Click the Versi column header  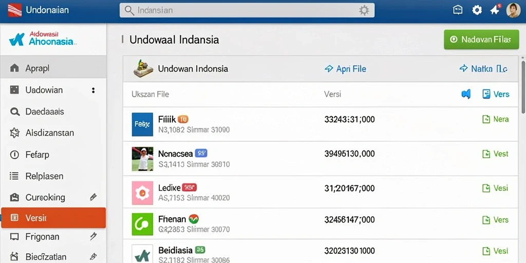pos(332,95)
